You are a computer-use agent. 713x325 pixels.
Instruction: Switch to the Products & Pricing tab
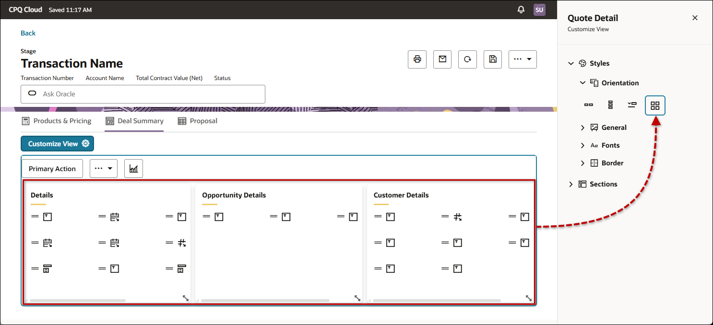(x=57, y=121)
